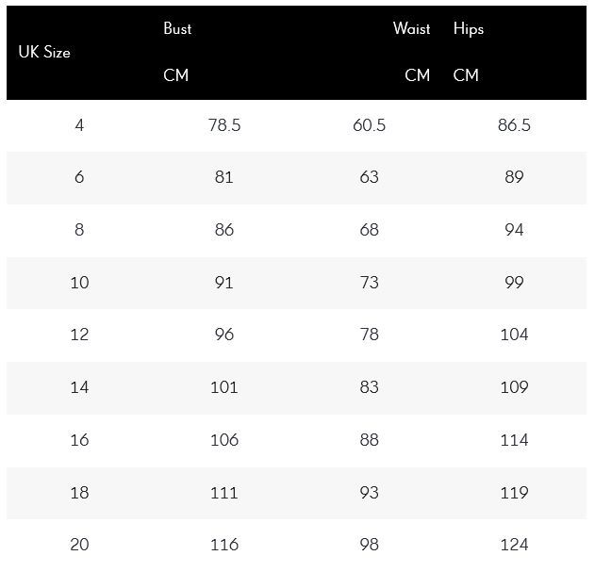Select hips value 124

click(514, 545)
